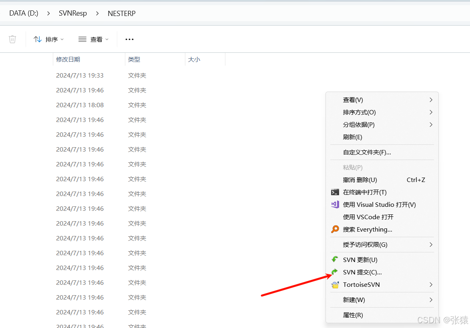Click the SVN Update green arrow icon
Viewport: 470px width, 328px height.
pos(335,260)
